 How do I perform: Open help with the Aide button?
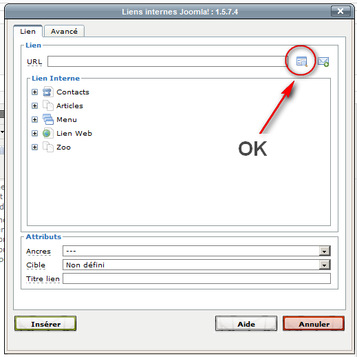(x=246, y=324)
